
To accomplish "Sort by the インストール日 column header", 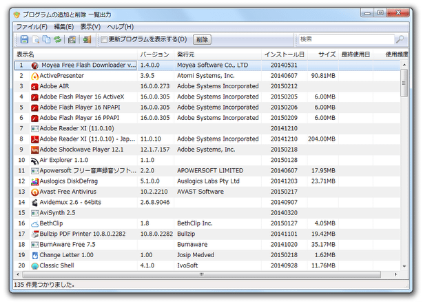I will click(285, 54).
